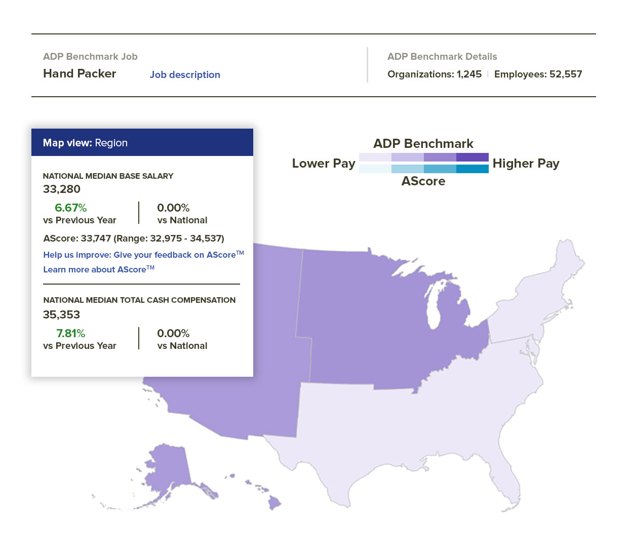Click the AScore feedback link

click(143, 255)
